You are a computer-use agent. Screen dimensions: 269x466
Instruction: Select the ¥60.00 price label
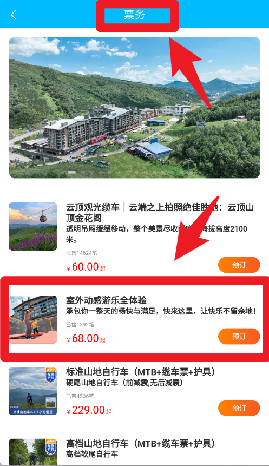tap(86, 267)
